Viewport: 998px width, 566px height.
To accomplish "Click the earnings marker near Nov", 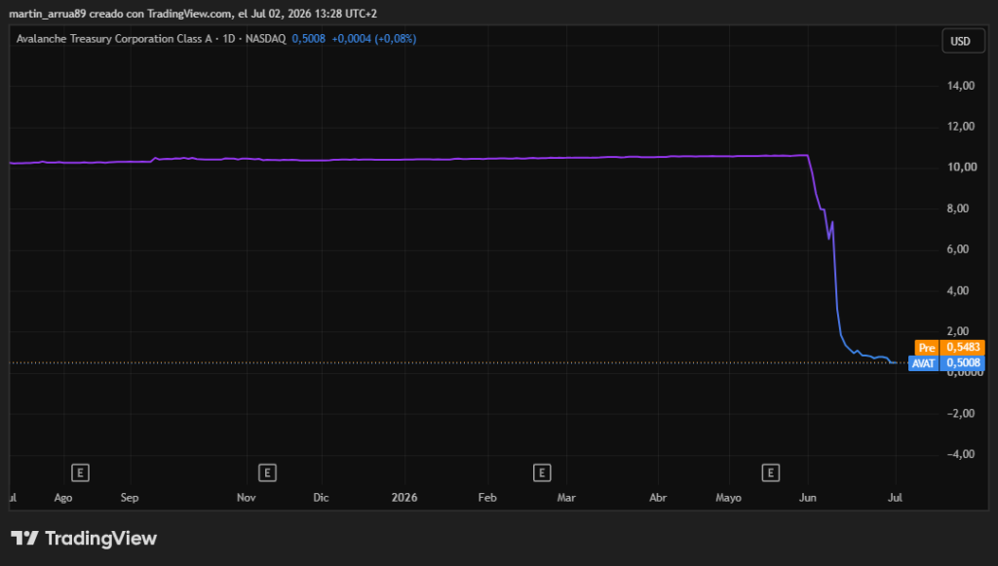I will coord(267,472).
